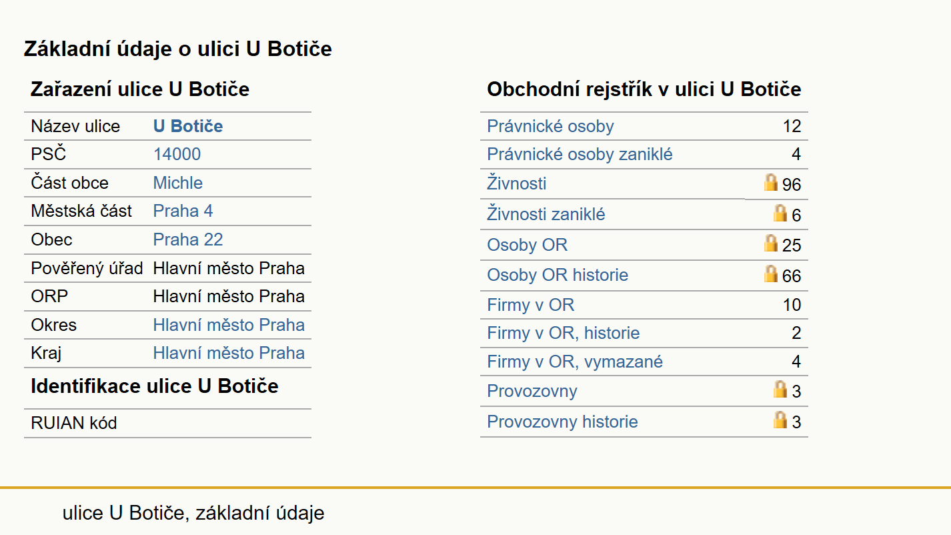951x535 pixels.
Task: Open the Praha 22 municipality link
Action: (x=188, y=240)
